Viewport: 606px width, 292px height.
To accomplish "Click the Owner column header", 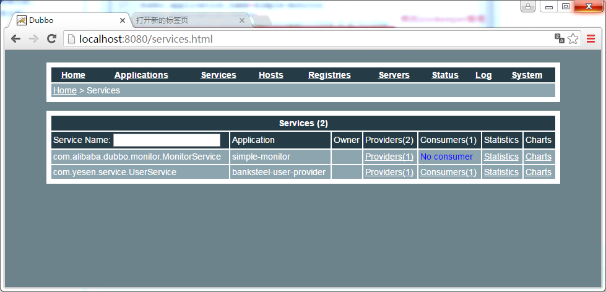I will pos(347,140).
